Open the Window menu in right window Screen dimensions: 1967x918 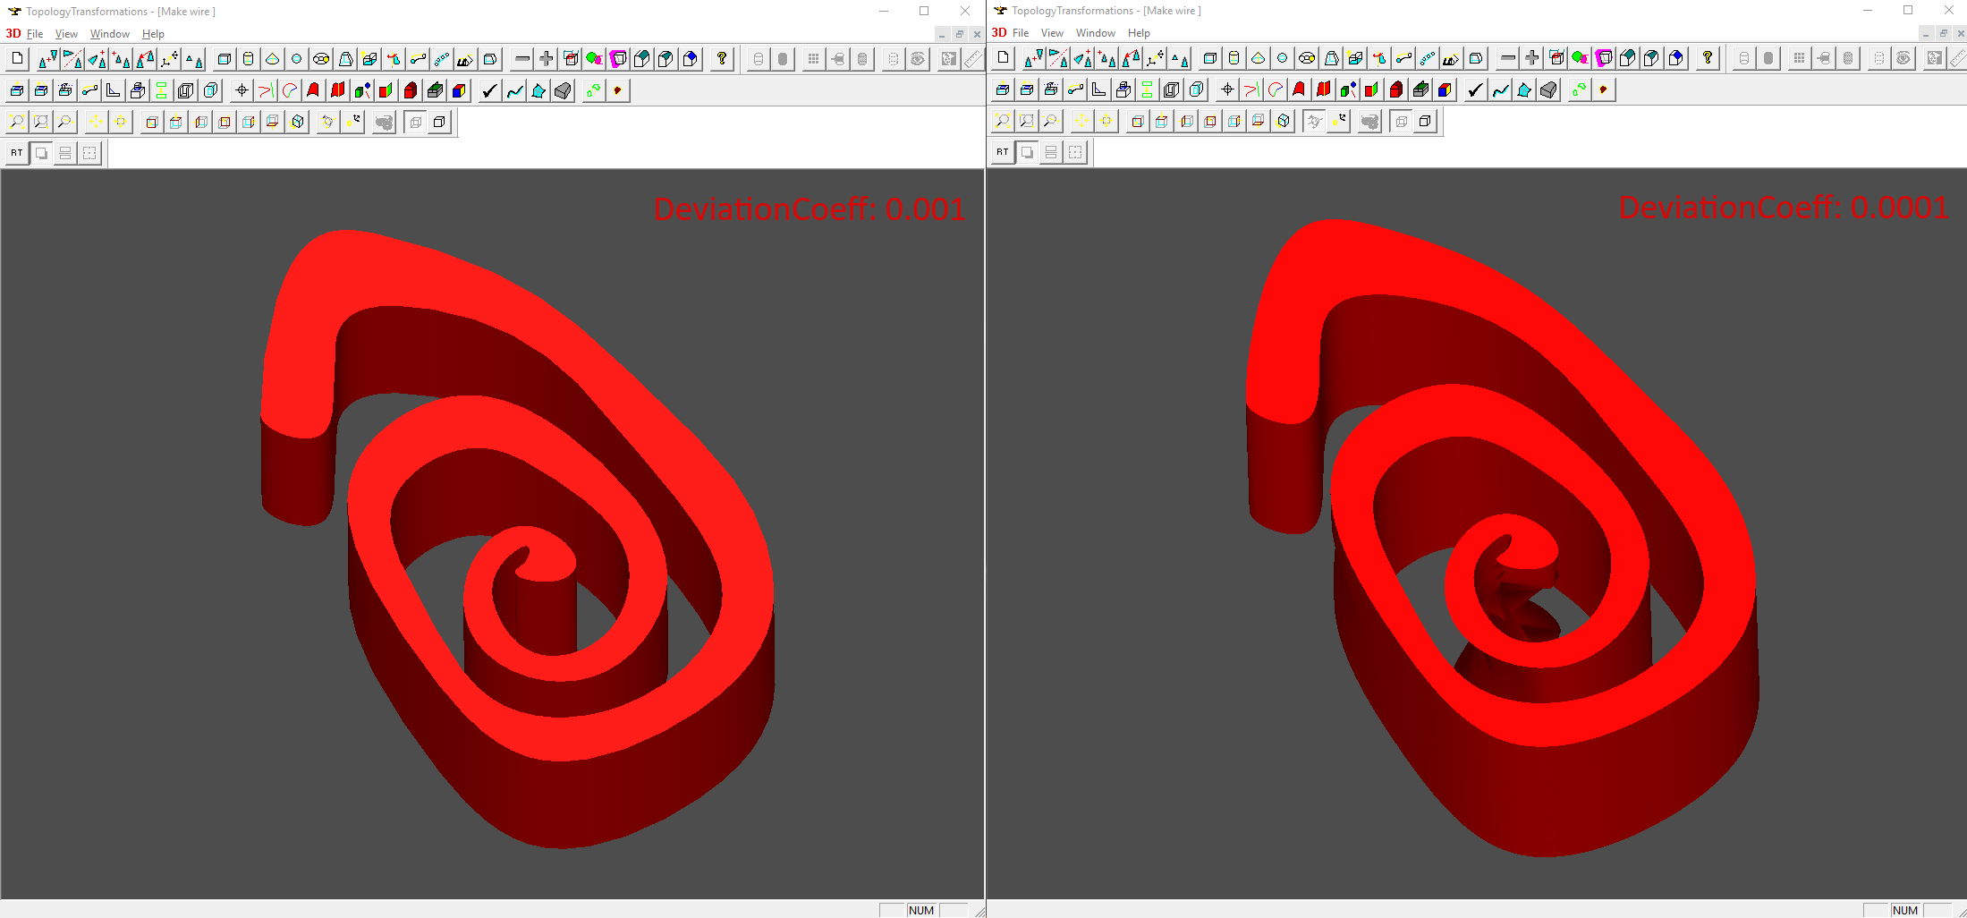tap(1095, 33)
